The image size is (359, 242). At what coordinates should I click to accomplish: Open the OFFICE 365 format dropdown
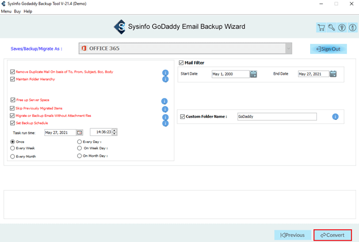point(185,48)
